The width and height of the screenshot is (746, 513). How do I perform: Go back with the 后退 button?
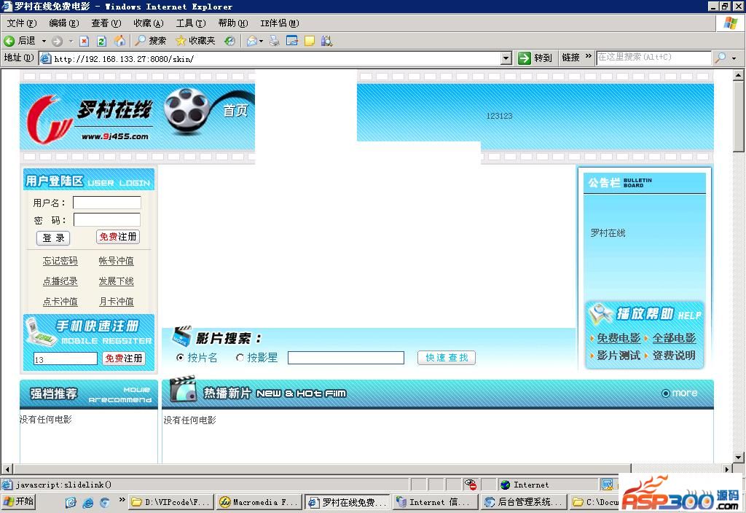tap(20, 41)
